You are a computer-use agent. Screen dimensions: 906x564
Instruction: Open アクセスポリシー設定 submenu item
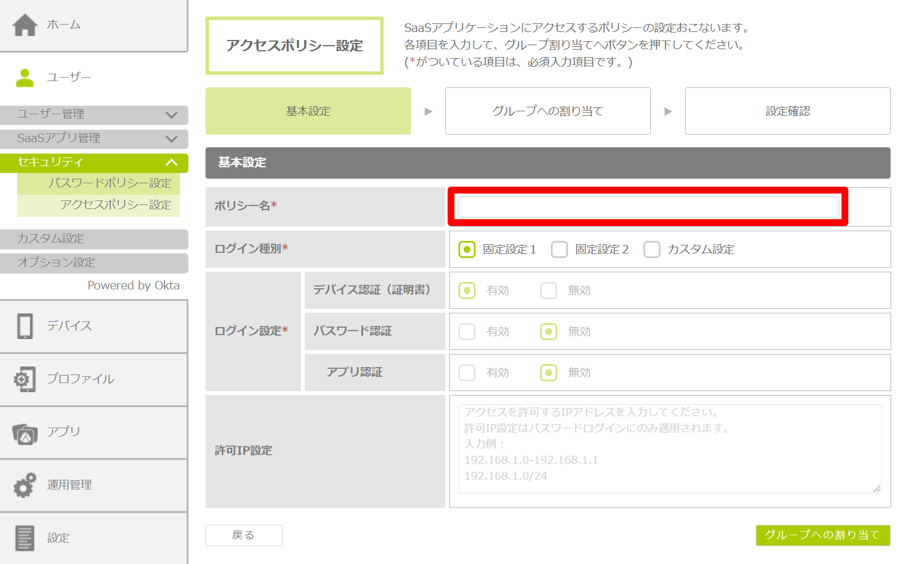point(115,205)
